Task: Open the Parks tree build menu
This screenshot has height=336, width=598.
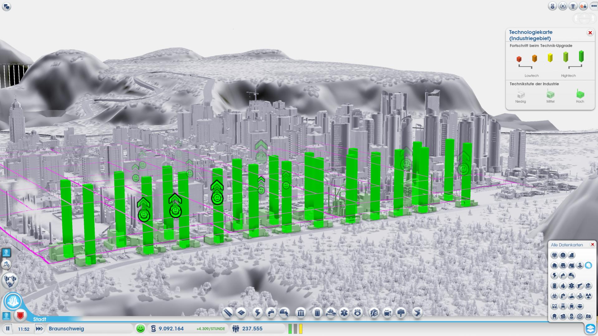Action: click(401, 312)
